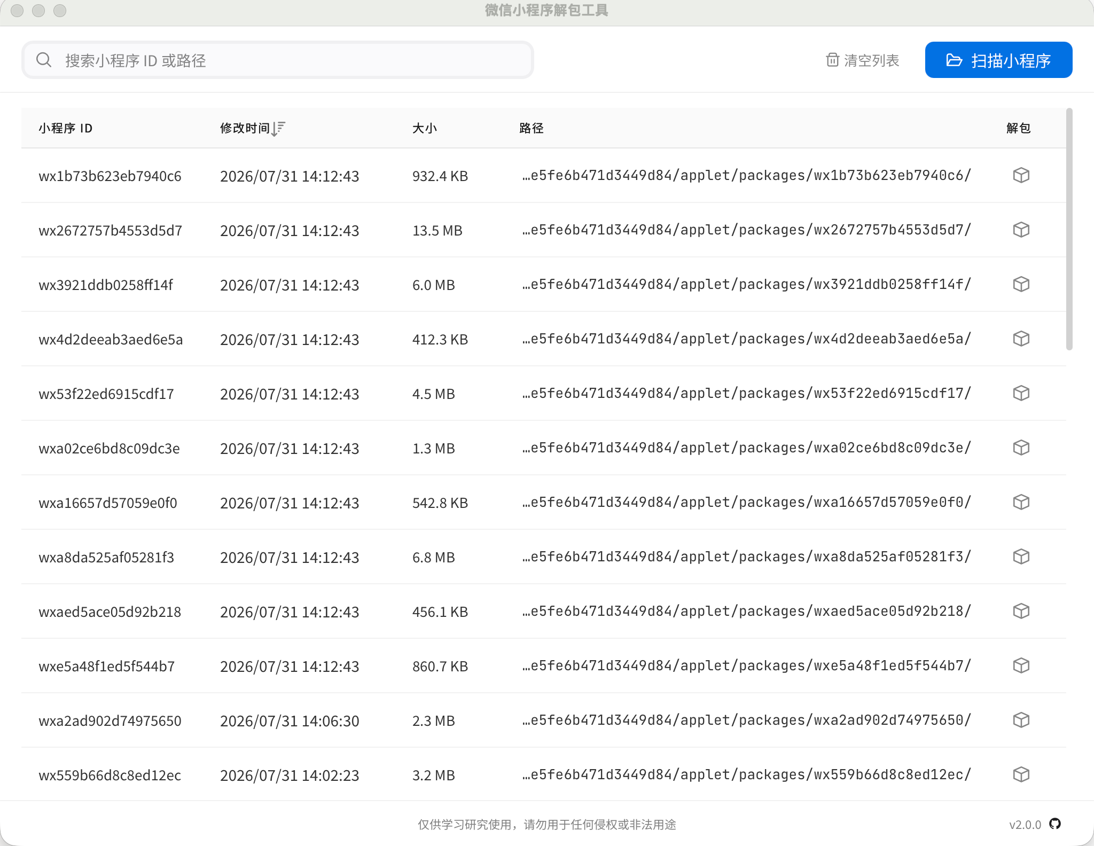Select ID text wx1b73b623eb7940c6
This screenshot has width=1094, height=846.
click(110, 176)
